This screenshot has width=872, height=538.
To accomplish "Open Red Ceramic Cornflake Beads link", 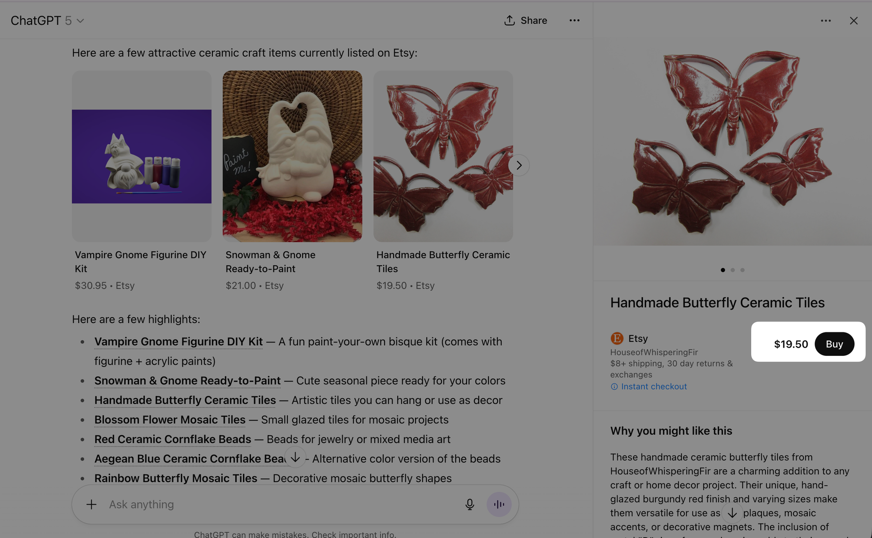I will [173, 439].
